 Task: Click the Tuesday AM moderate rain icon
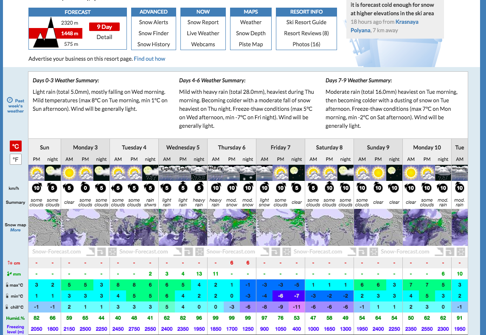click(x=460, y=173)
